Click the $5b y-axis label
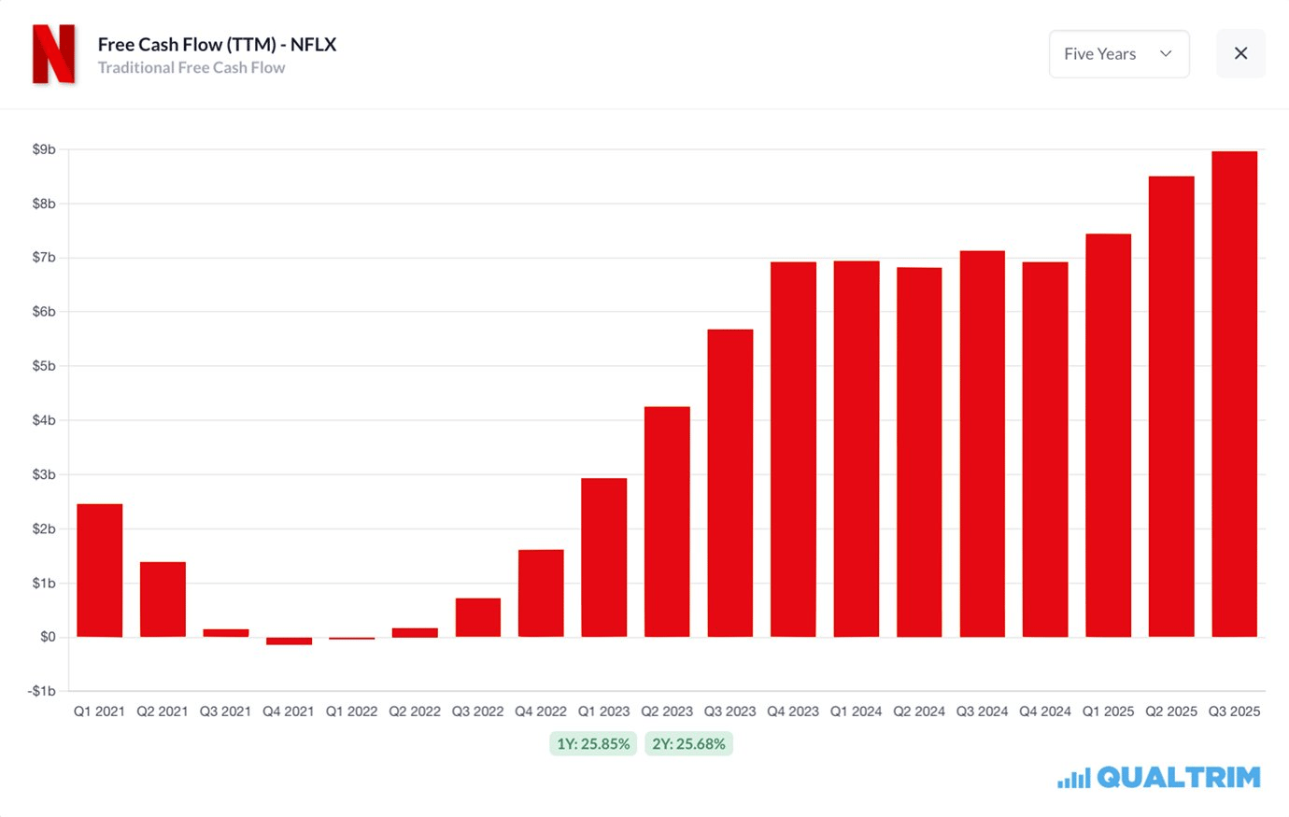Screen dimensions: 1289x817 44,366
